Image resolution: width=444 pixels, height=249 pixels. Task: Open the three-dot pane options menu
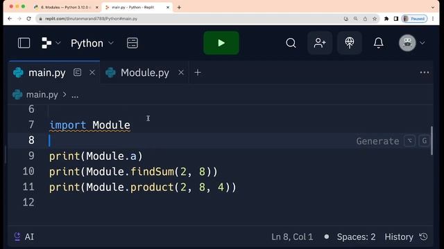click(x=424, y=73)
